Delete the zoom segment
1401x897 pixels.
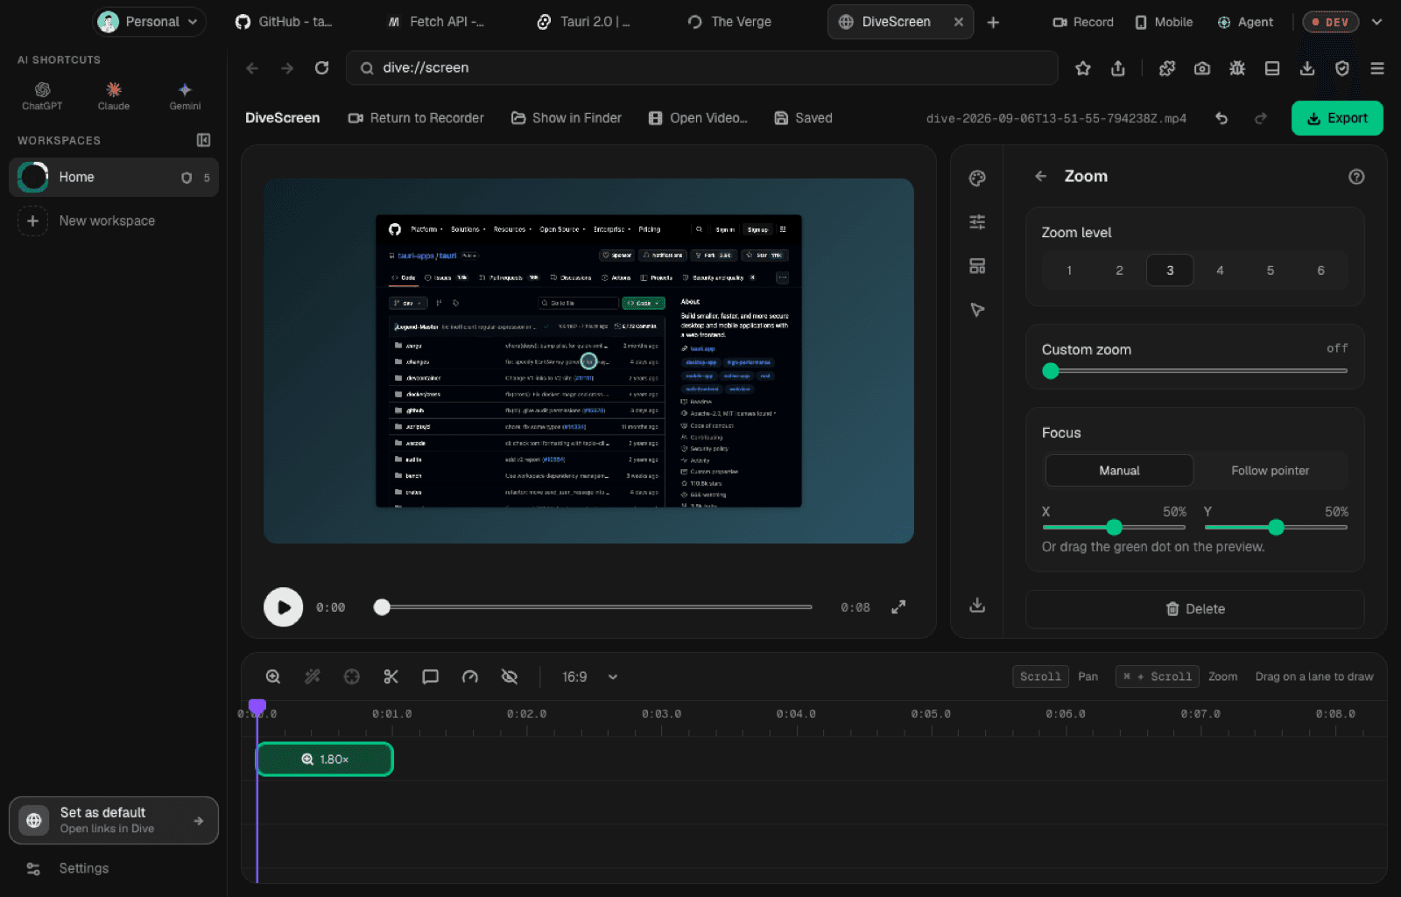click(x=1194, y=609)
